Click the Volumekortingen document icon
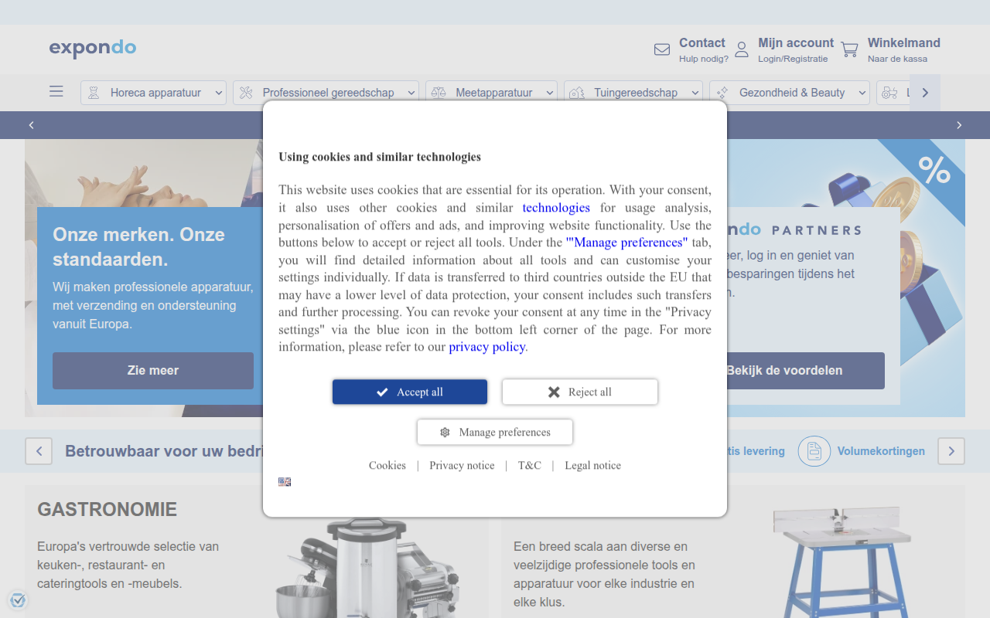990x618 pixels. click(814, 451)
